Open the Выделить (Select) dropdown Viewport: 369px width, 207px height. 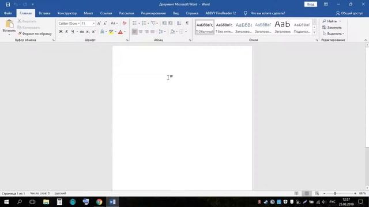pyautogui.click(x=333, y=34)
